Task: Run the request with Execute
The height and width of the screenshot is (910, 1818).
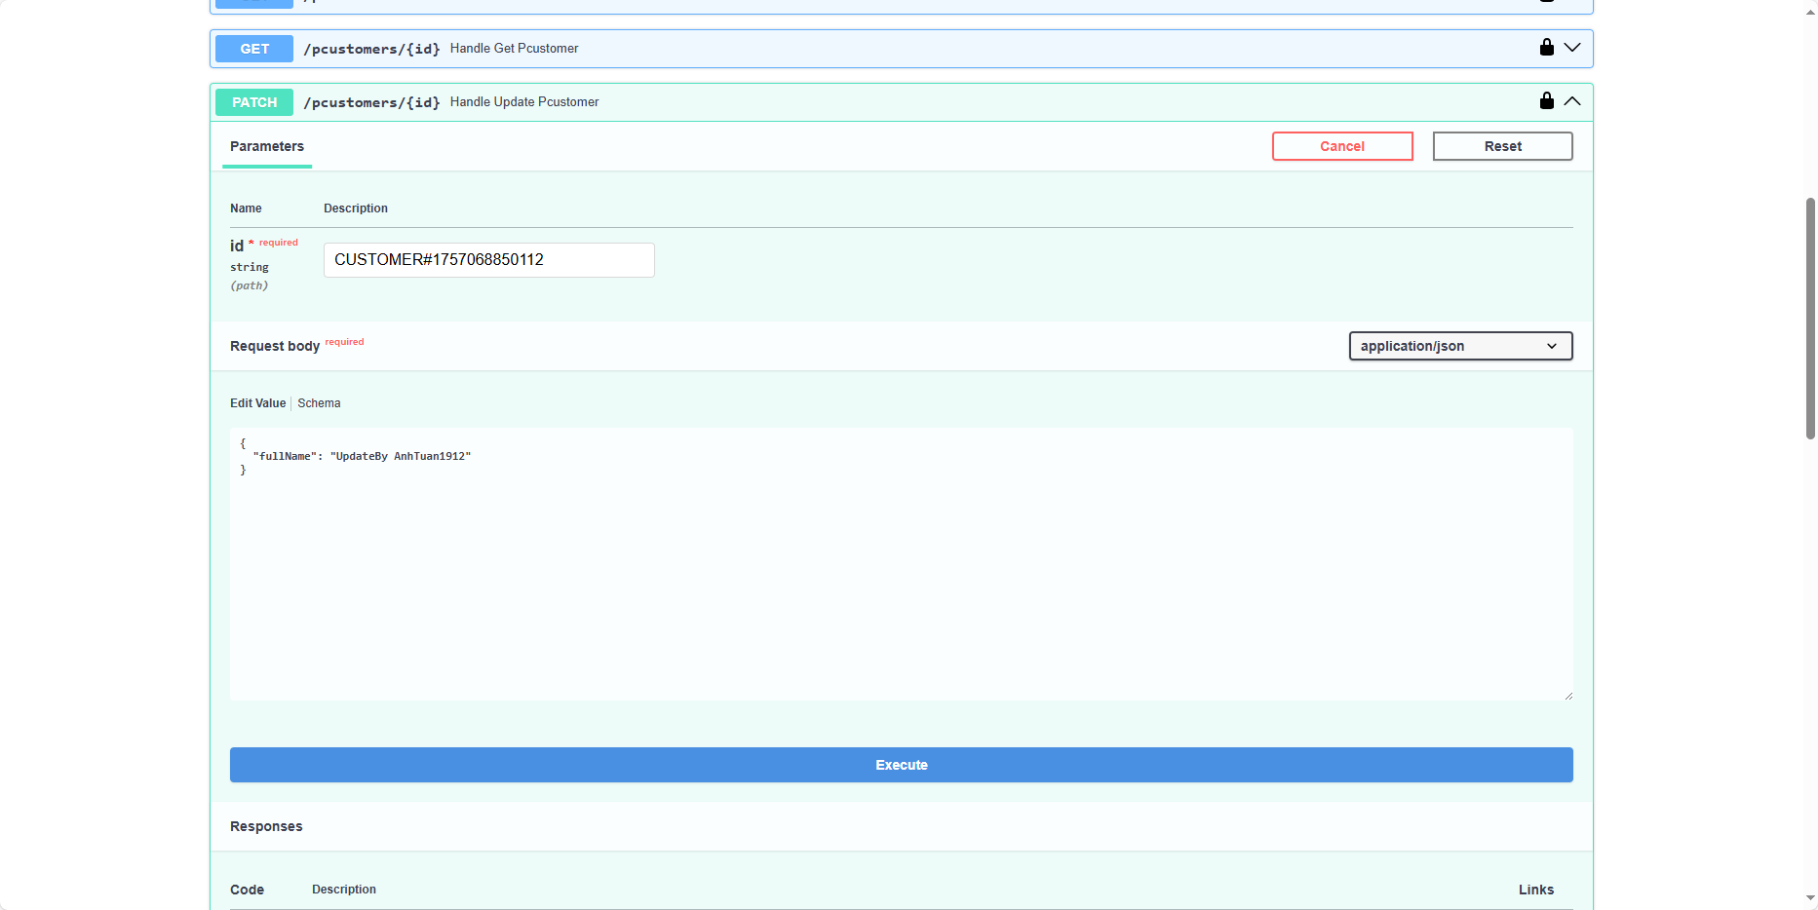Action: [x=901, y=765]
